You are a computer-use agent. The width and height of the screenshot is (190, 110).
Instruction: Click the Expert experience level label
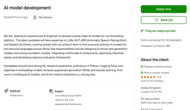[59, 91]
